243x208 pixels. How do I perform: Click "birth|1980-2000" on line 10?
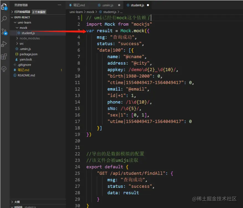[x=130, y=76]
